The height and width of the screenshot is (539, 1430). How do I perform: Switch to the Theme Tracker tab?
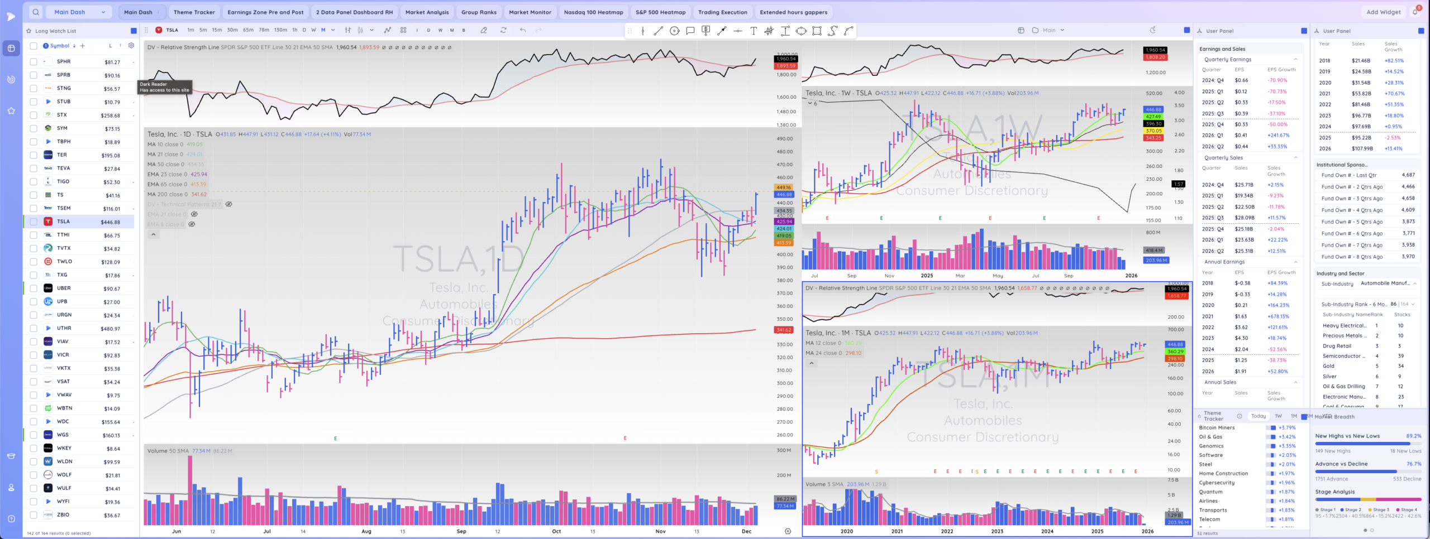[194, 12]
